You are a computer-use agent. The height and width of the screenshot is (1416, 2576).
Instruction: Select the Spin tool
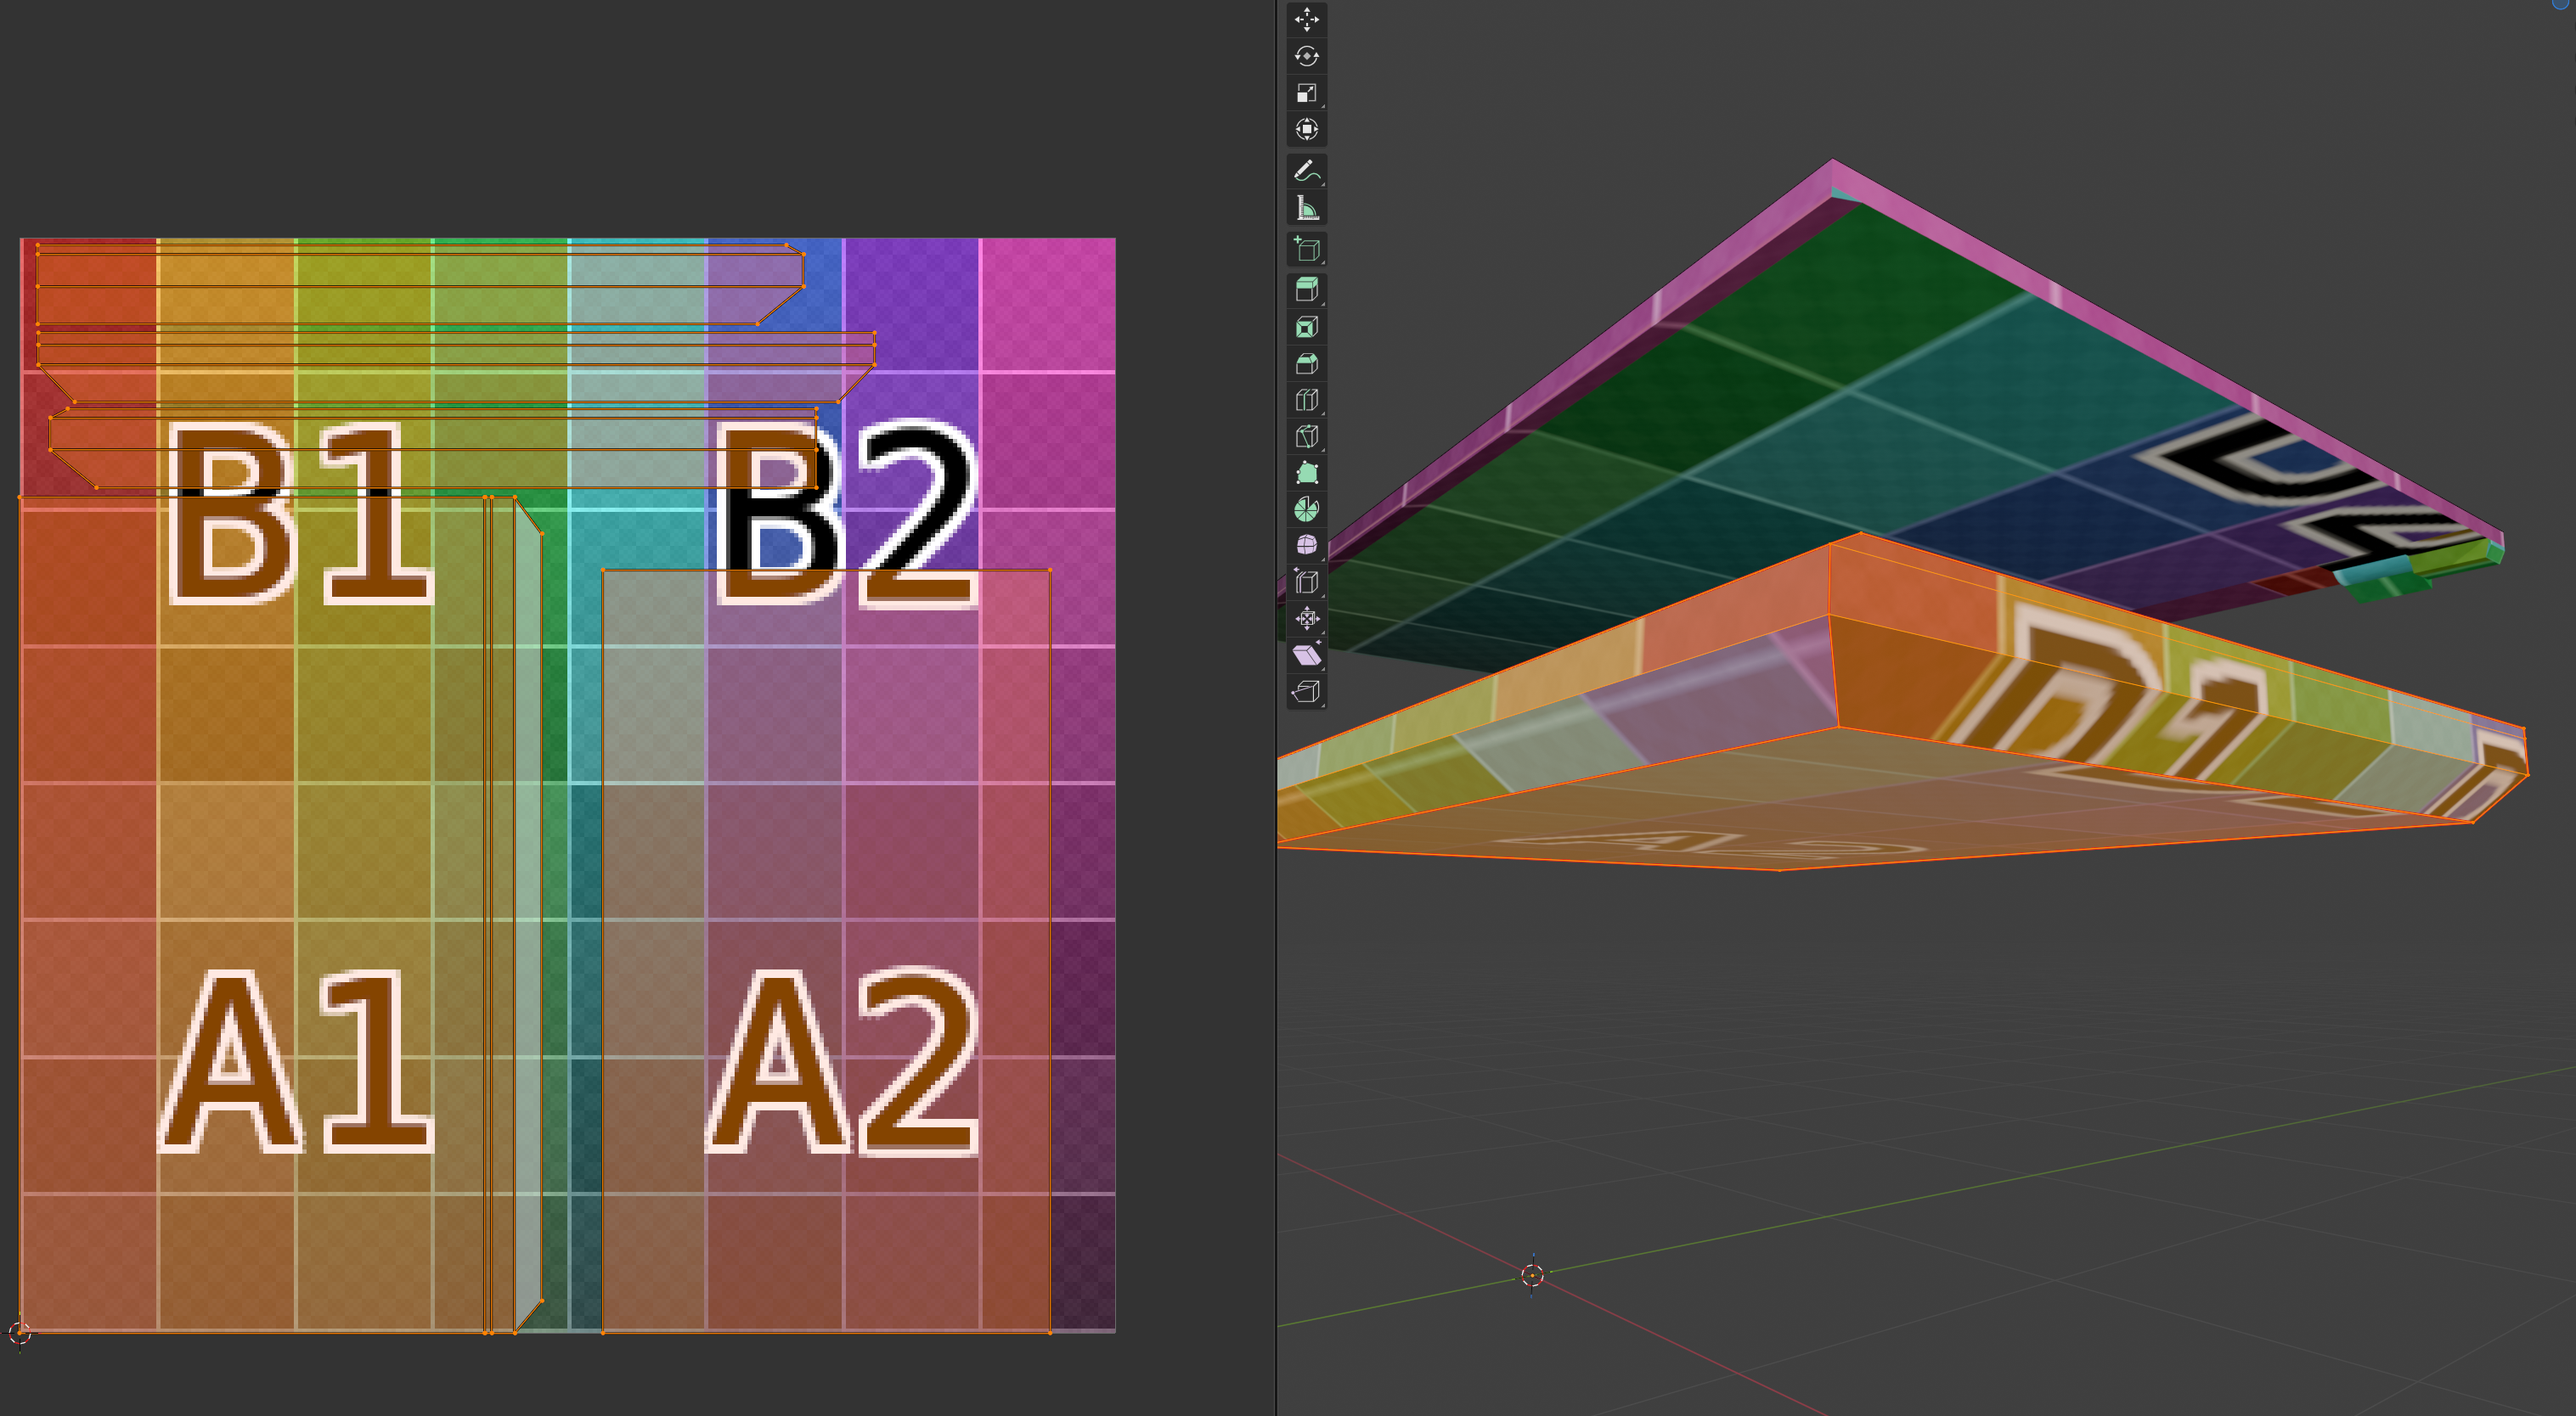[1306, 509]
